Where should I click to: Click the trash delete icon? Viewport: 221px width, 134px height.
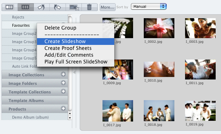[89, 7]
